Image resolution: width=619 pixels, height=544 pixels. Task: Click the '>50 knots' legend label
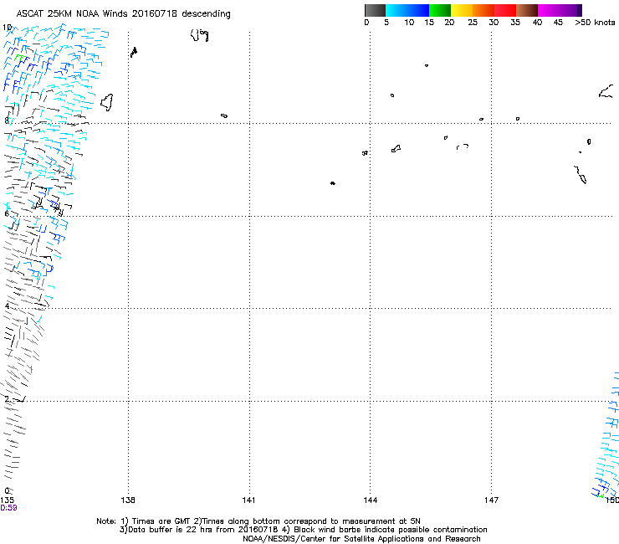595,23
